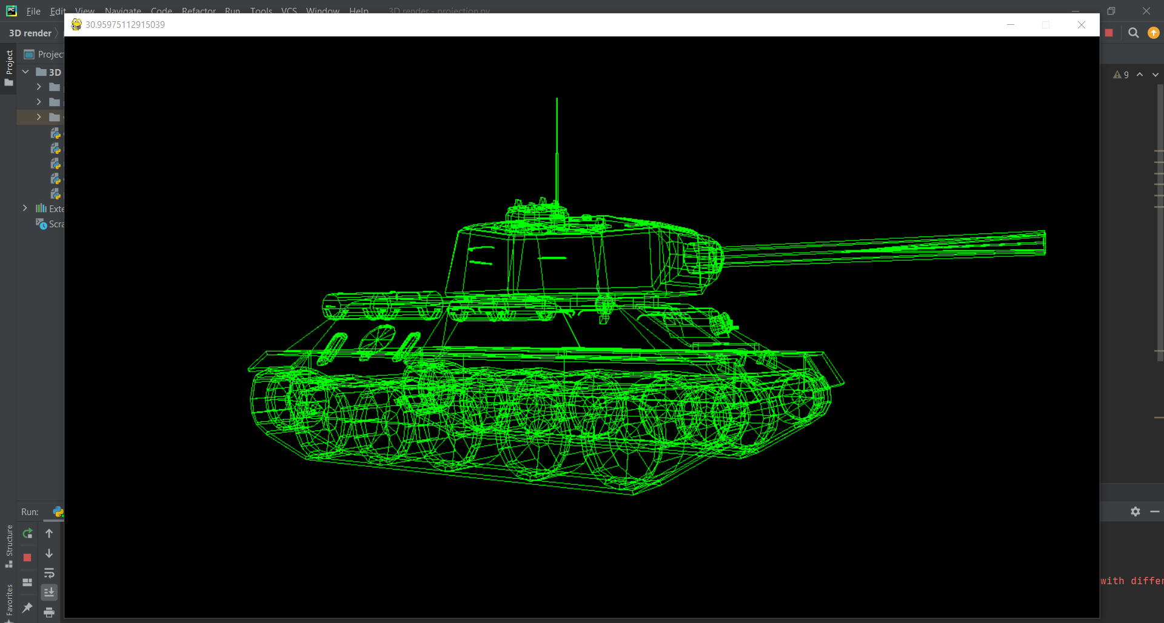The height and width of the screenshot is (623, 1164).
Task: Expand the highlighted folder in project tree
Action: coord(39,117)
